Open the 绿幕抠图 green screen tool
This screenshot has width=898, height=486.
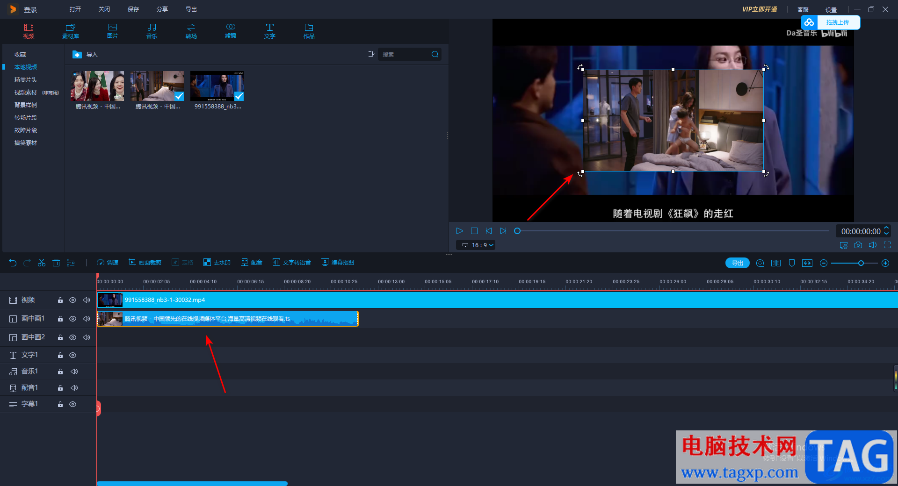point(338,263)
